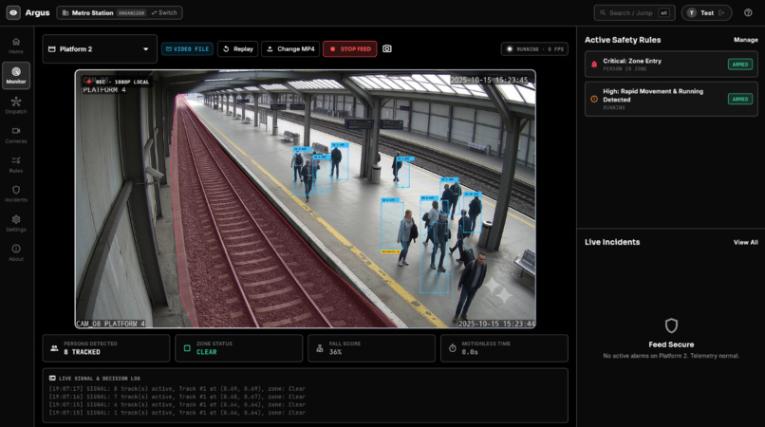Click the Feed Secure status text

tap(671, 344)
